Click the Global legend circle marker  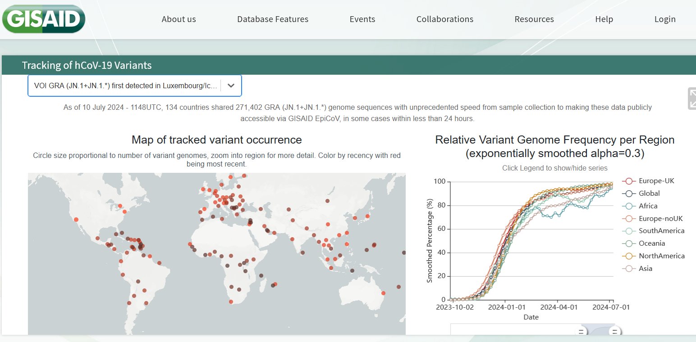pos(629,193)
